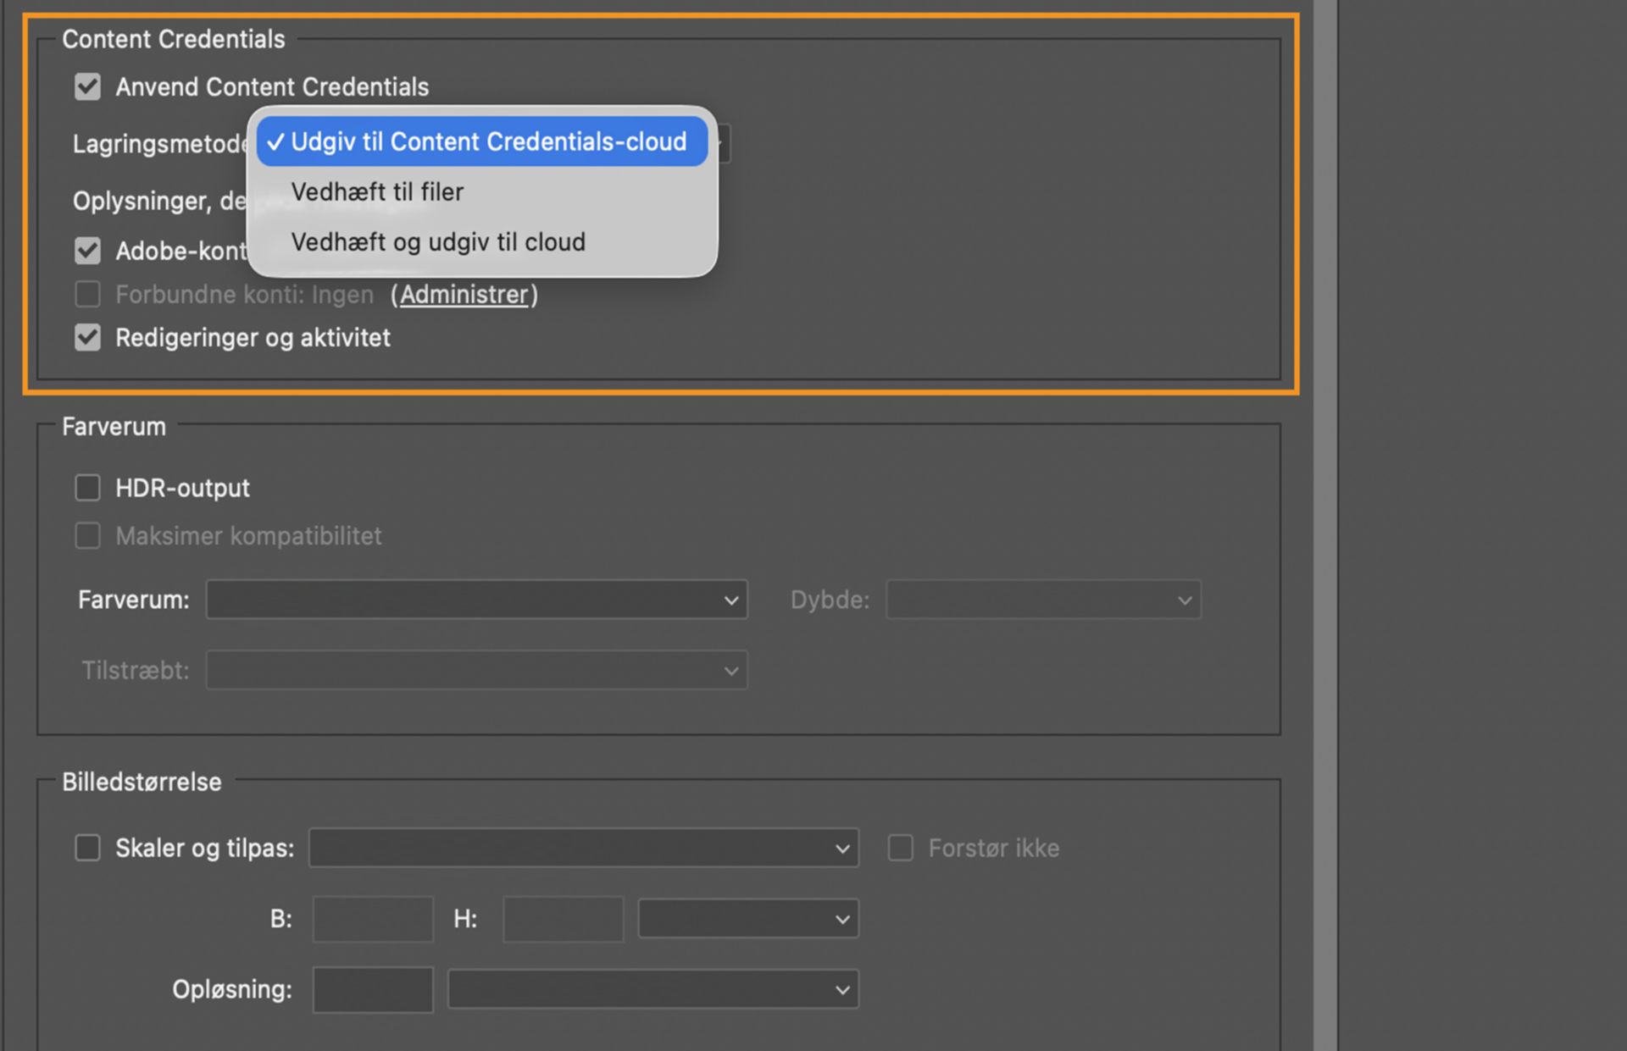Toggle Maksimer kompatibilitet checkbox
This screenshot has height=1051, width=1627.
[87, 535]
